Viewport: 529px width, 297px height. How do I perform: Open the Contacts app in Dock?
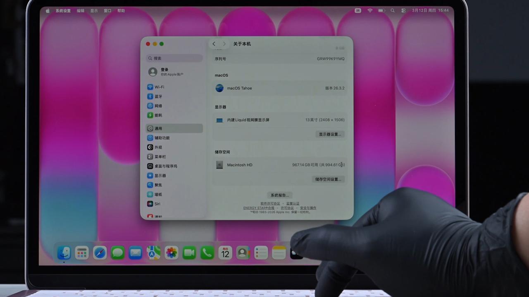pos(243,252)
